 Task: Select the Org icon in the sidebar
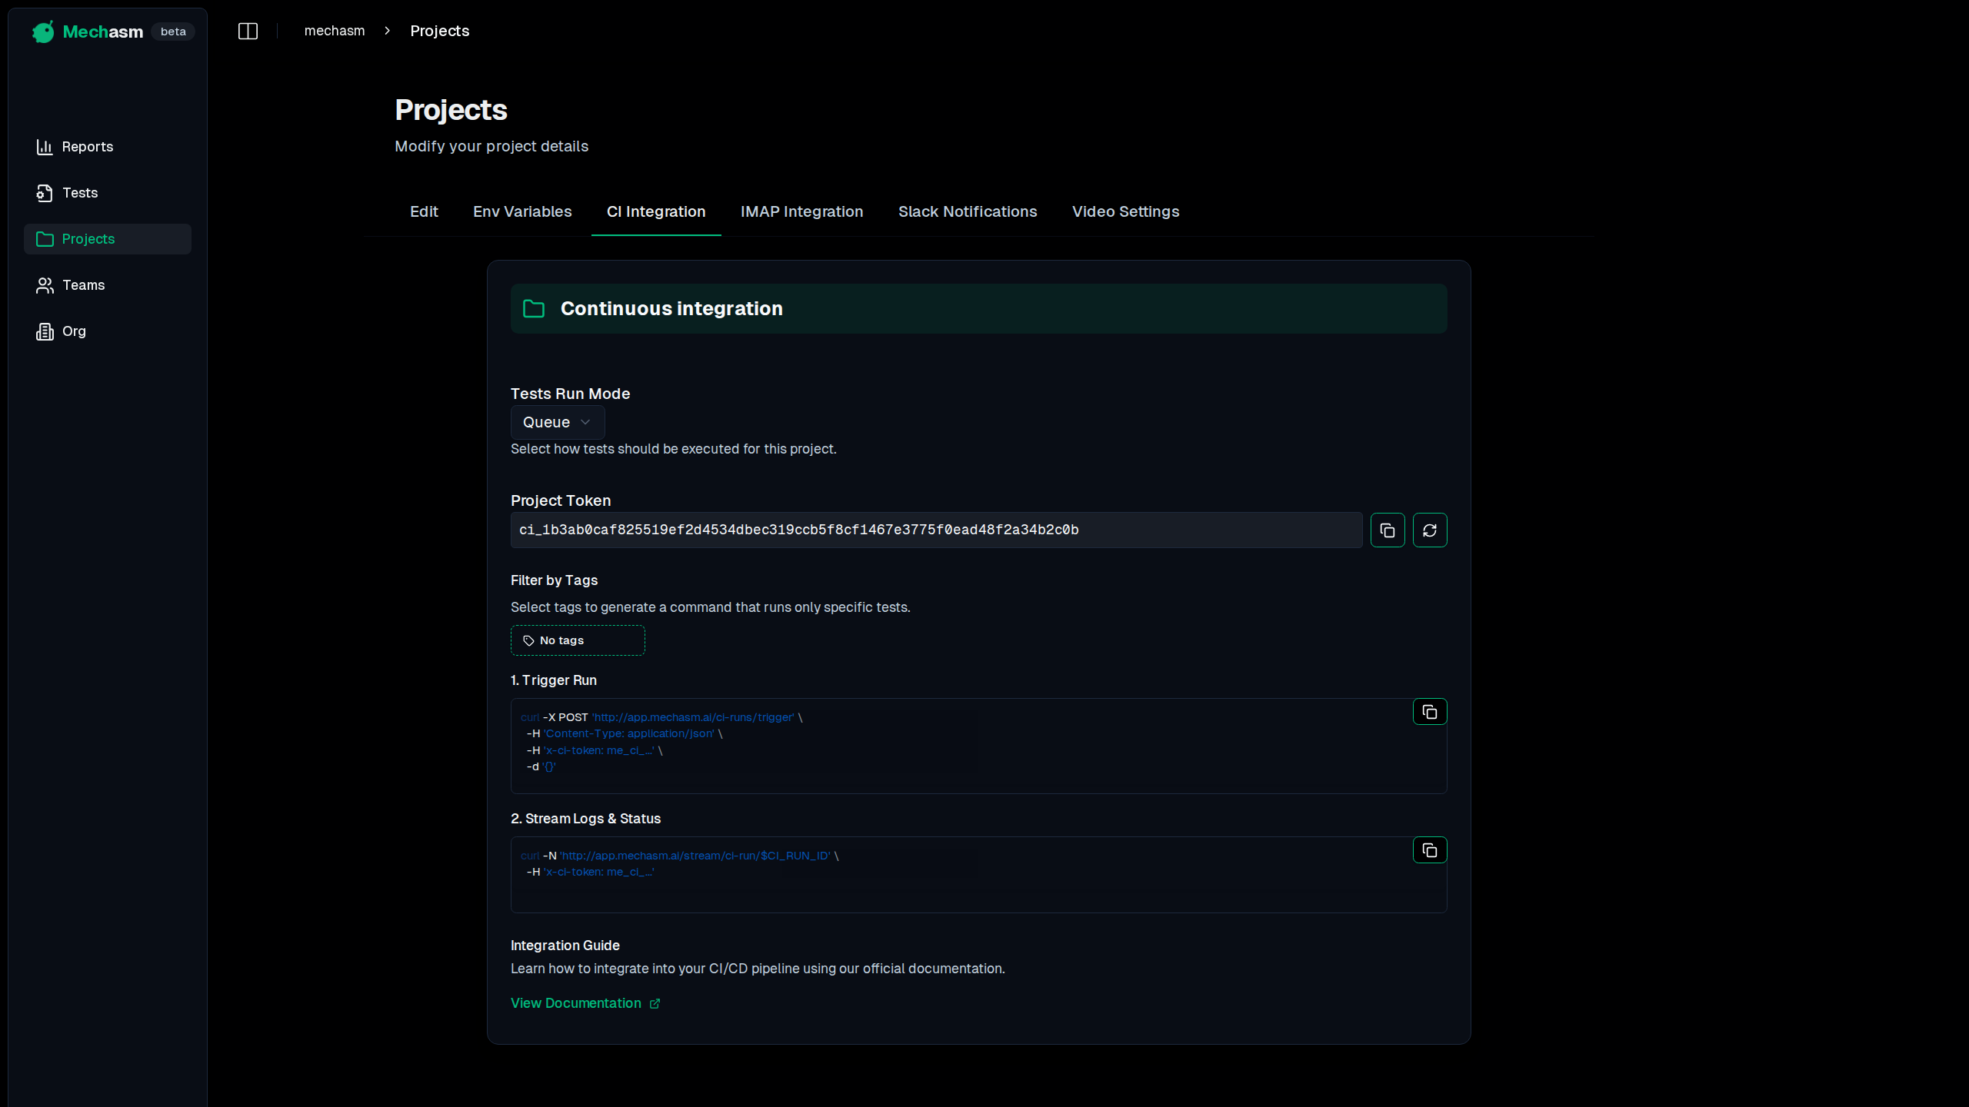pyautogui.click(x=45, y=331)
